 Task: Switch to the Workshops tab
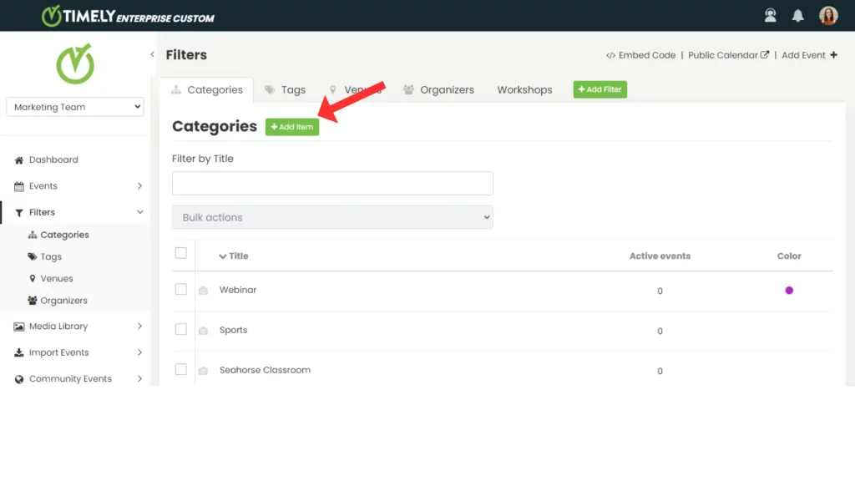[x=524, y=90]
